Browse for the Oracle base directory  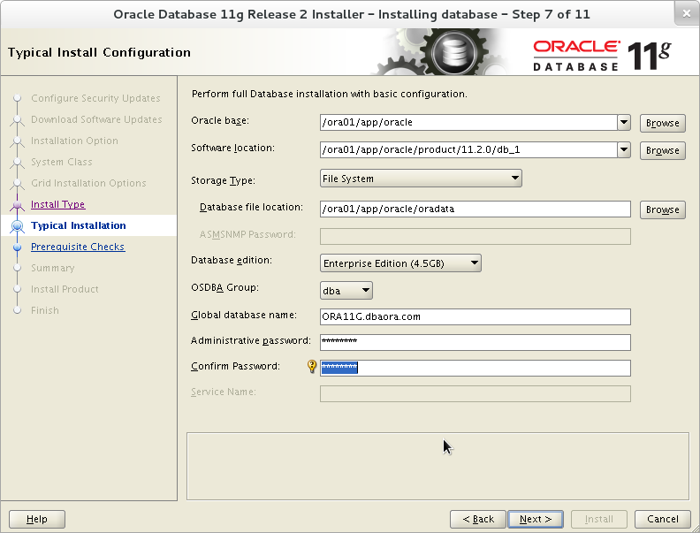coord(663,123)
